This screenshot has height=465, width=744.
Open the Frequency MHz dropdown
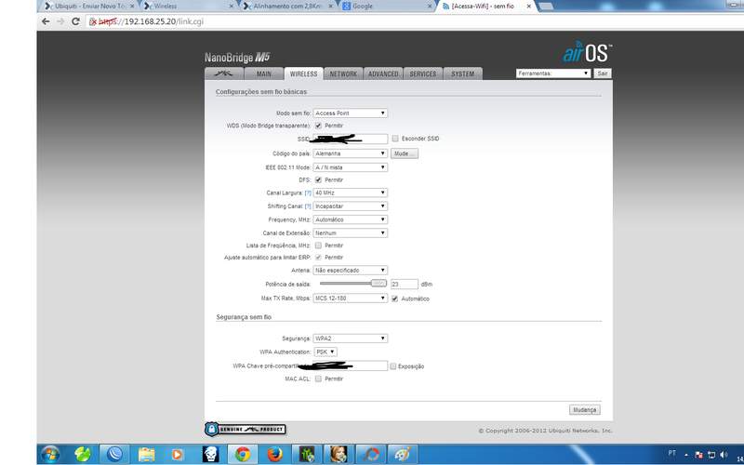[351, 219]
